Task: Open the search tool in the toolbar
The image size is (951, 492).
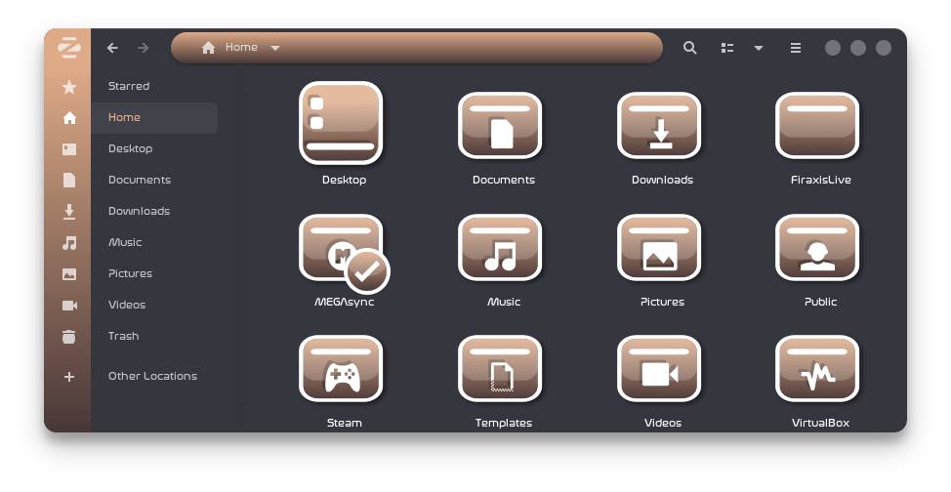Action: pyautogui.click(x=689, y=47)
